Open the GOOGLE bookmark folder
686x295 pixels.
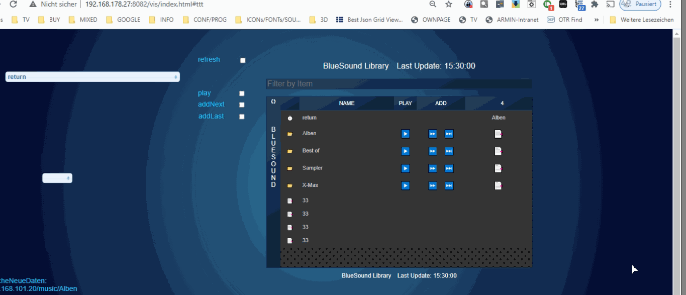tap(123, 20)
